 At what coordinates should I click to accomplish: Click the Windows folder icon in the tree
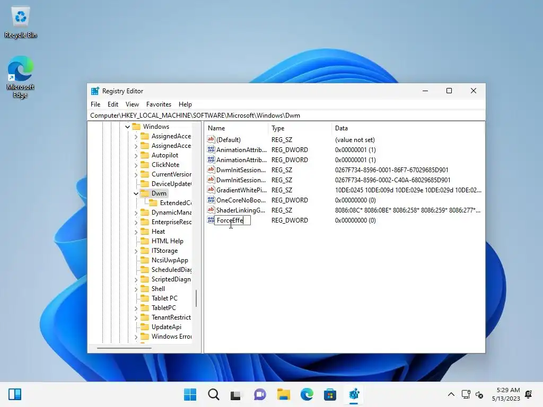coord(136,126)
